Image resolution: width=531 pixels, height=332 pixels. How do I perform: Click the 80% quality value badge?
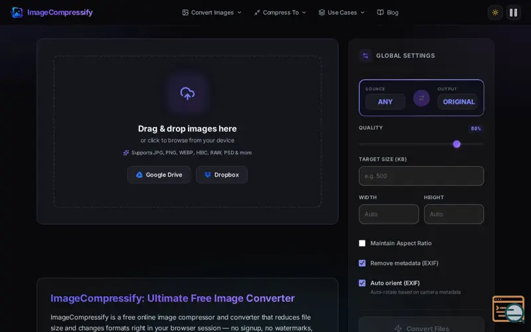coord(475,128)
